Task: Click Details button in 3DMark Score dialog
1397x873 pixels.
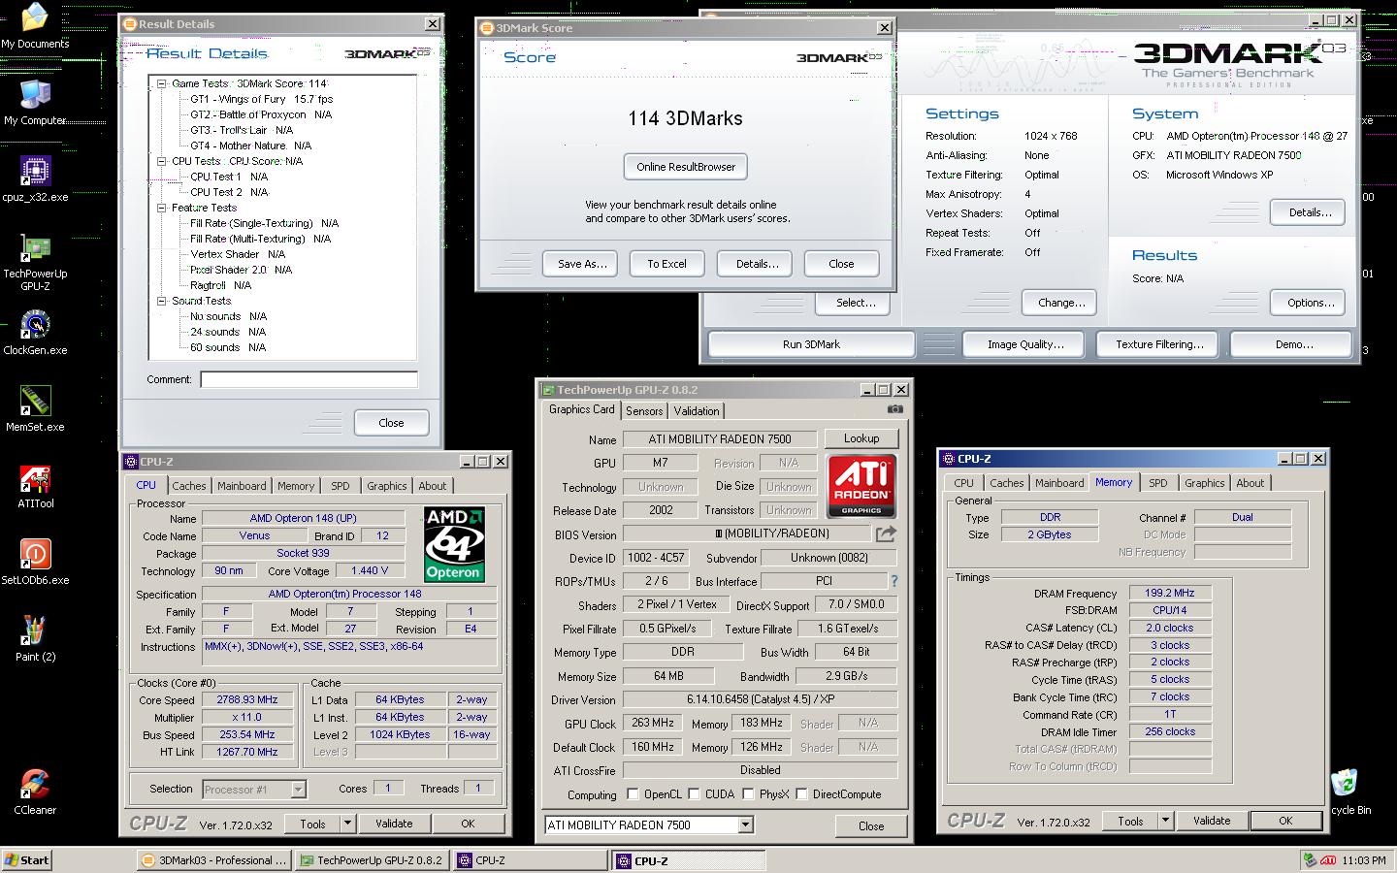Action: click(757, 264)
